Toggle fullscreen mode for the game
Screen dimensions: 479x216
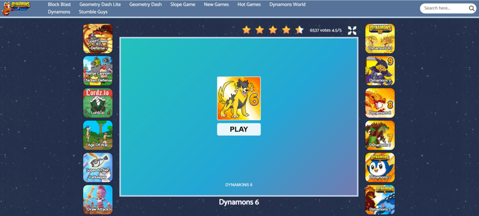click(x=352, y=30)
